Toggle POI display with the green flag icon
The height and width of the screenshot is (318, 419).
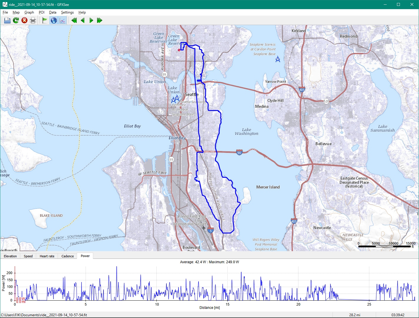[x=45, y=20]
